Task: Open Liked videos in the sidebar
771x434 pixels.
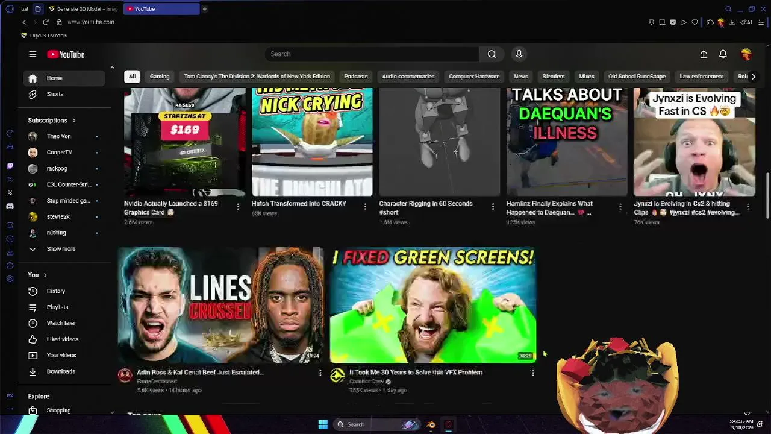Action: click(64, 339)
